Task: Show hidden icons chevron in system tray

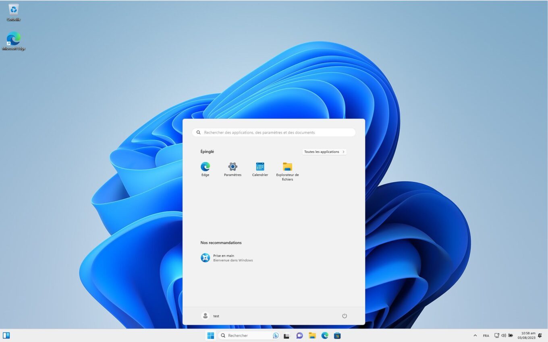Action: [475, 336]
